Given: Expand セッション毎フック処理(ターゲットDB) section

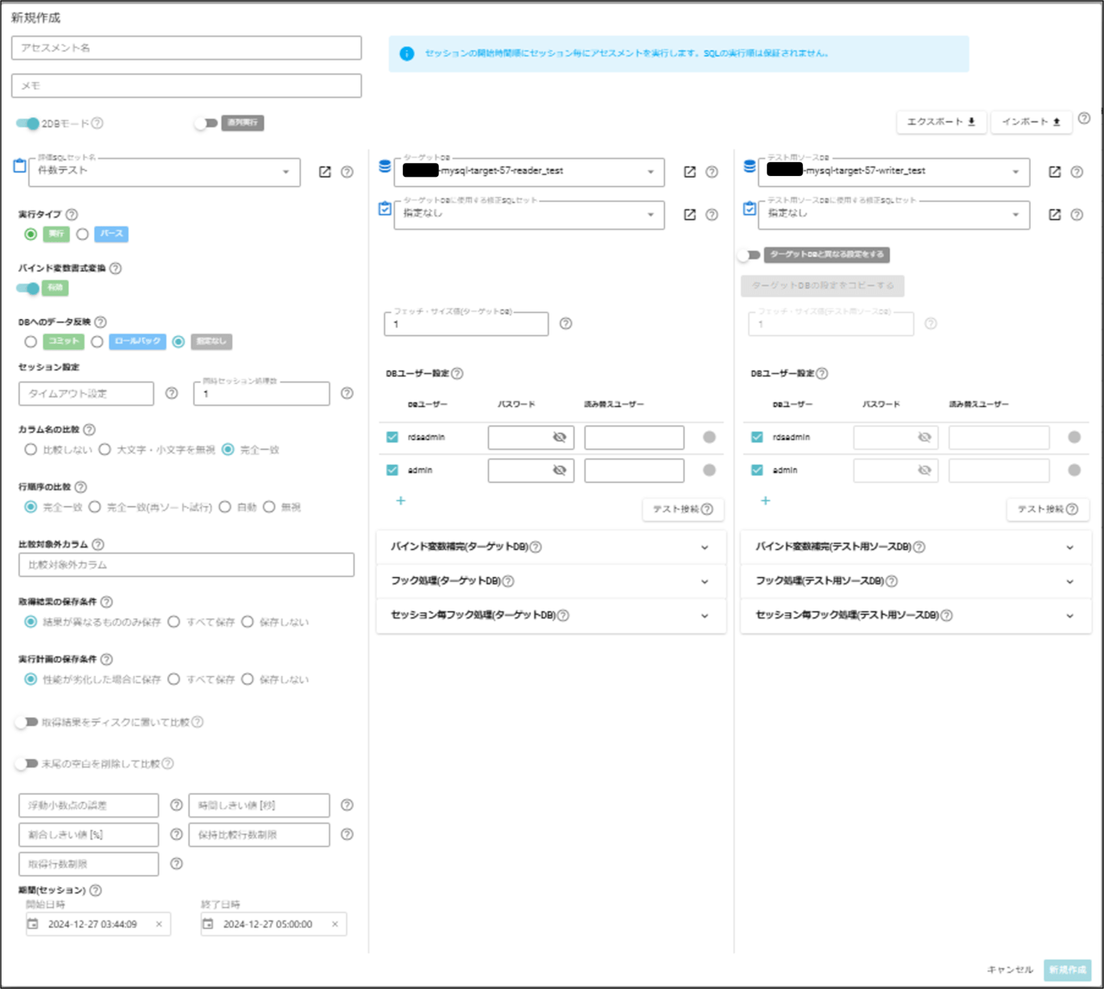Looking at the screenshot, I should coord(551,616).
